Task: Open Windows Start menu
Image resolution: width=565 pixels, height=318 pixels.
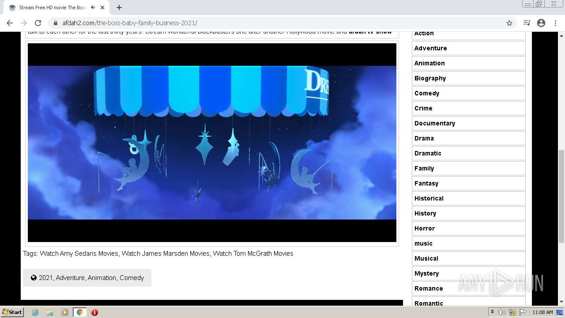Action: pos(12,312)
